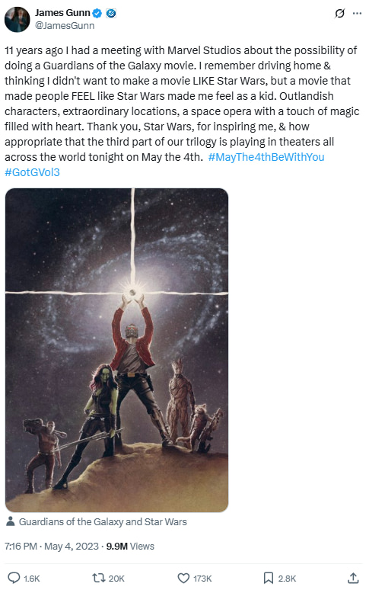The width and height of the screenshot is (369, 590).
Task: Click the 7:16 PM May 4, 2023 timestamp
Action: tap(52, 546)
